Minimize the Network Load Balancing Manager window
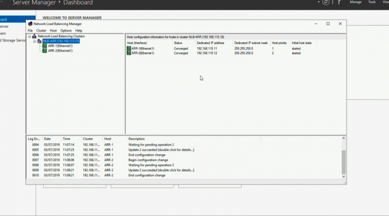The height and width of the screenshot is (216, 389). coord(316,24)
